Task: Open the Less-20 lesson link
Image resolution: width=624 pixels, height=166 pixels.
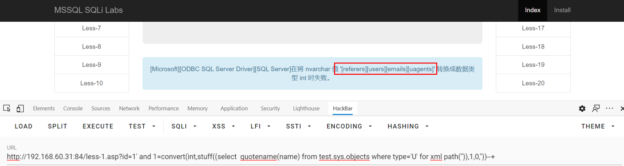Action: (x=533, y=83)
